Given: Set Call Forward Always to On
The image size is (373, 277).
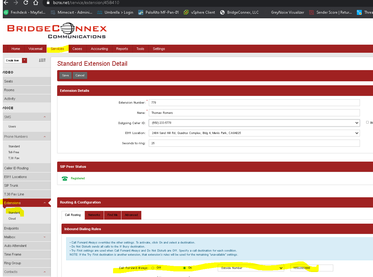Looking at the screenshot, I should click(184, 268).
